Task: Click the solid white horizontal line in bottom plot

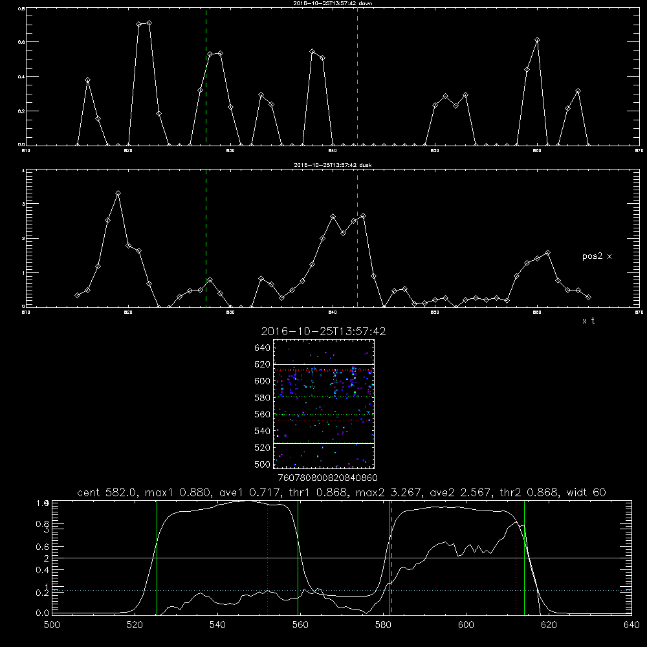Action: pyautogui.click(x=342, y=558)
